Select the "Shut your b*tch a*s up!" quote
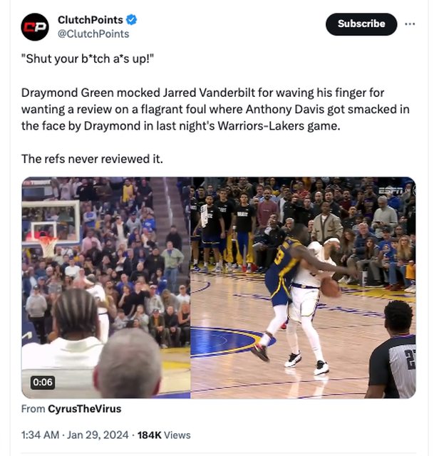434x456 pixels. pos(88,59)
